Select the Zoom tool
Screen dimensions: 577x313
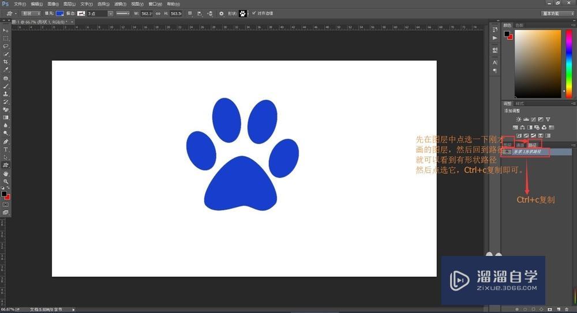click(6, 182)
